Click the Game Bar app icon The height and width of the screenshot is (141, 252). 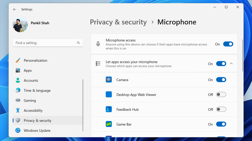coord(109,124)
